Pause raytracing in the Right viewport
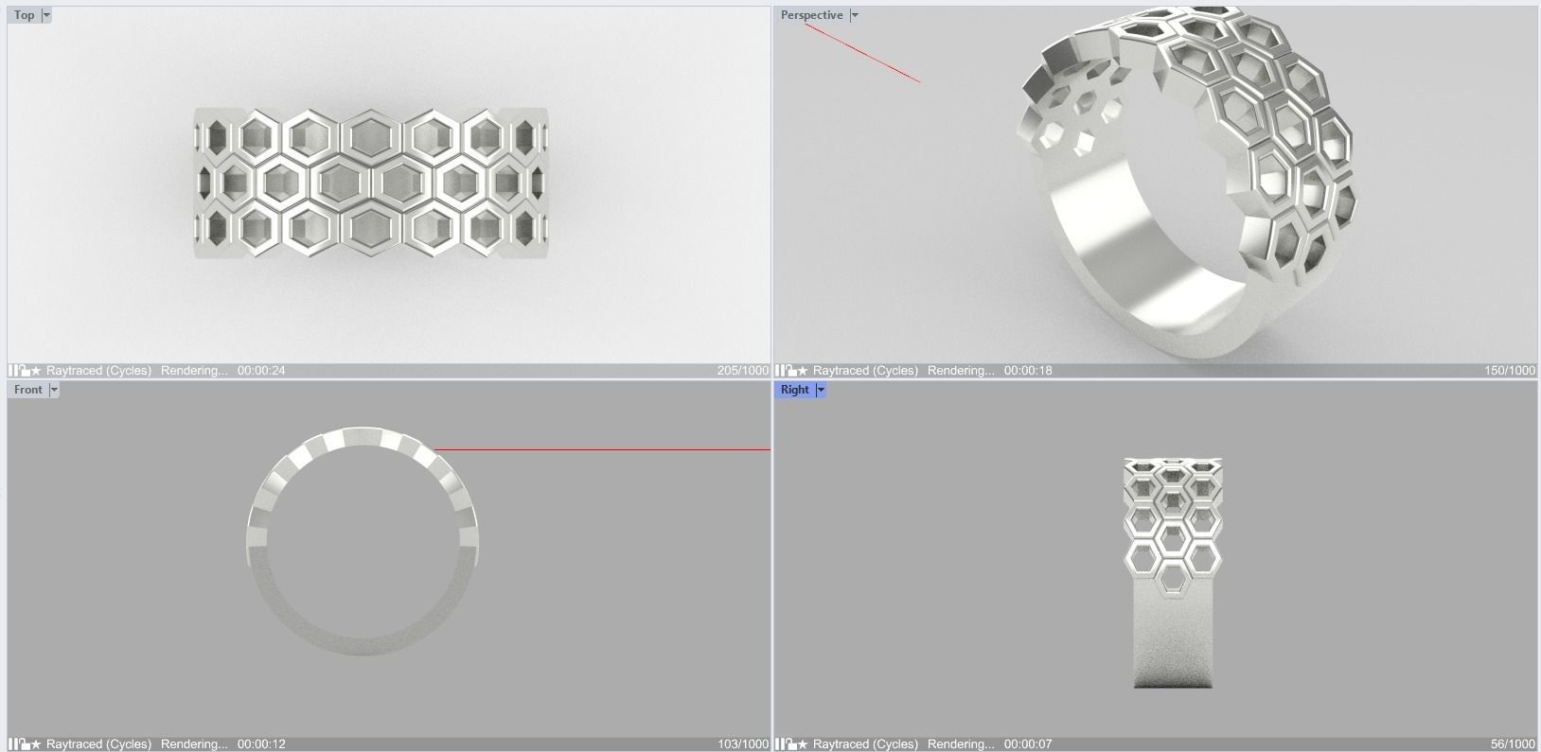Image resolution: width=1541 pixels, height=752 pixels. [780, 744]
